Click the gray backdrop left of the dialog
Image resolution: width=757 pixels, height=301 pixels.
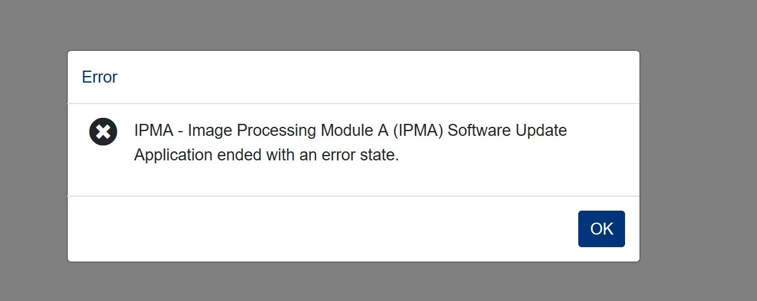[33, 156]
